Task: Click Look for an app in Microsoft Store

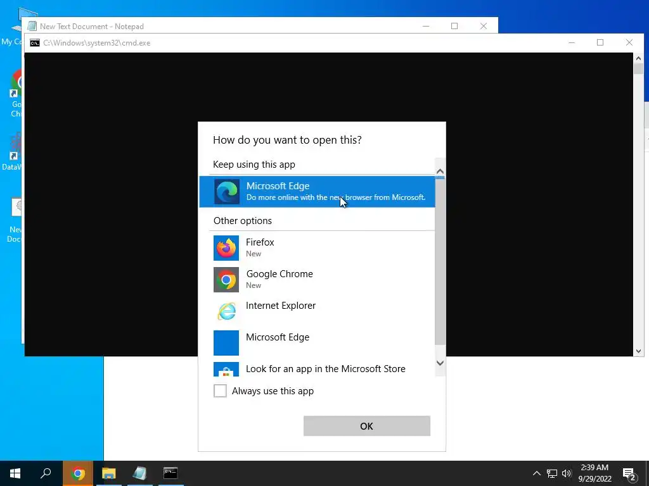Action: [x=317, y=369]
